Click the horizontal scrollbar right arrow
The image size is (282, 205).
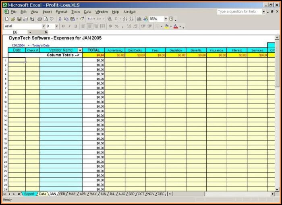click(x=273, y=194)
